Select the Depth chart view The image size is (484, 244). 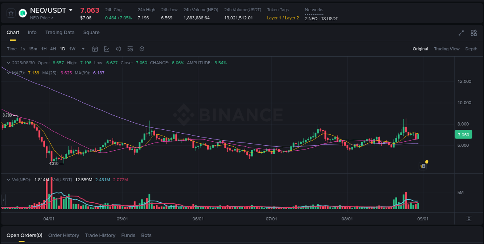(x=471, y=49)
